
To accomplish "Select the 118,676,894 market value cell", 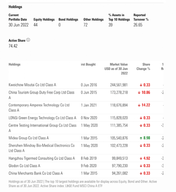I will 119,105.
